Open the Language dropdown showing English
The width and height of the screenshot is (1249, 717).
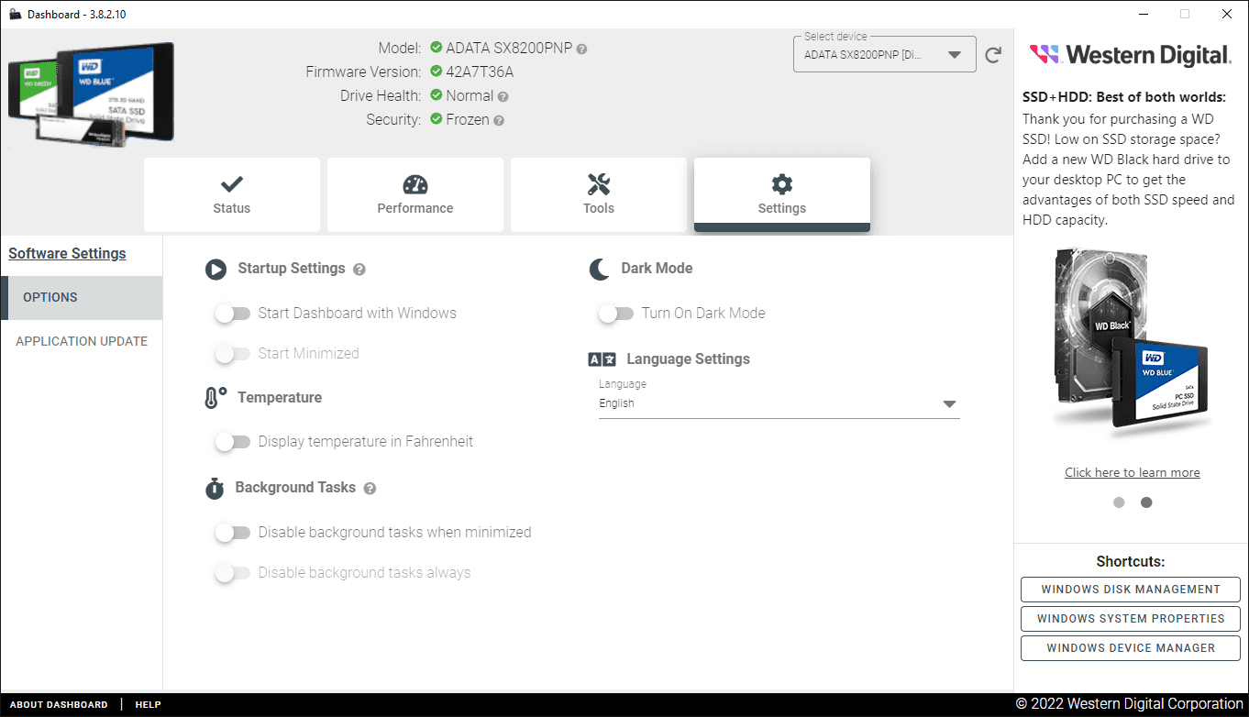click(779, 403)
